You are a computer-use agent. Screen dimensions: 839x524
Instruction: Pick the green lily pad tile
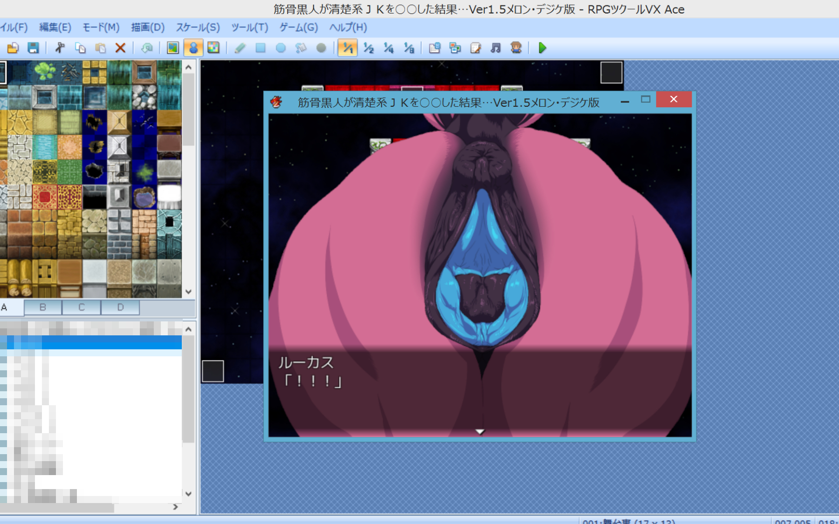45,72
